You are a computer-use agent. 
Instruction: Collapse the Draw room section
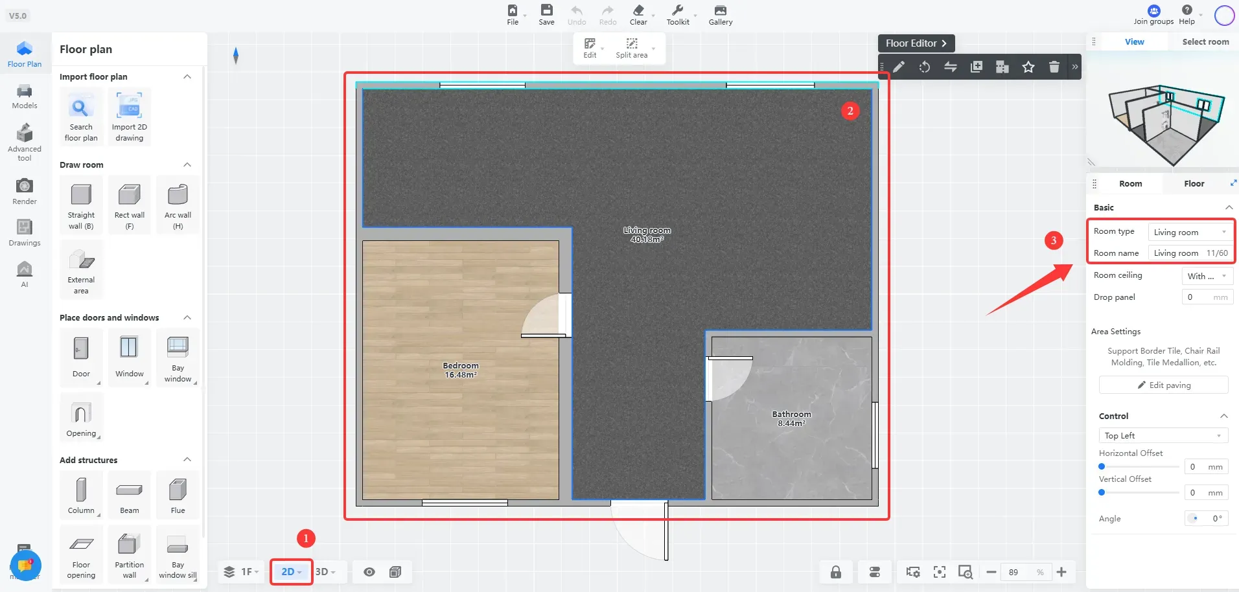pyautogui.click(x=187, y=165)
